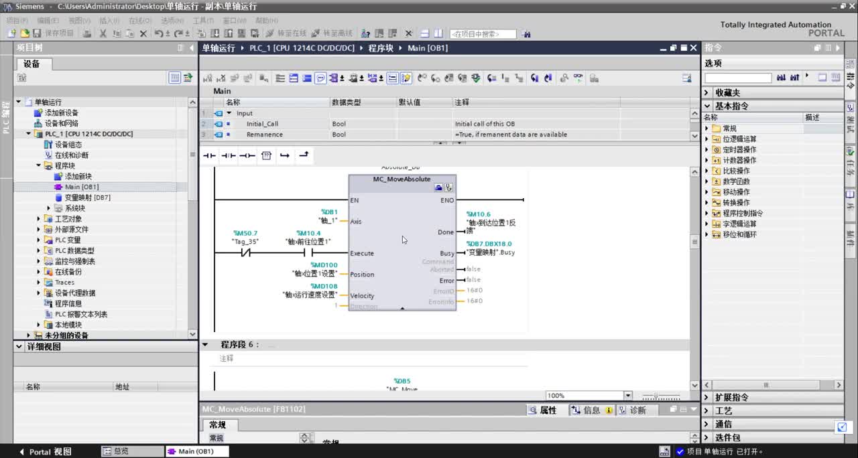Collapse the 单轴运行 project node
Image resolution: width=858 pixels, height=458 pixels.
tap(19, 102)
